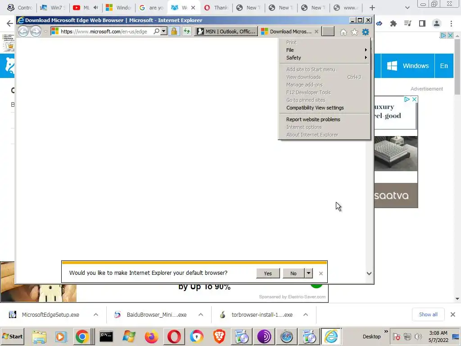Switch to the YouTube Chrome tab

point(85,8)
